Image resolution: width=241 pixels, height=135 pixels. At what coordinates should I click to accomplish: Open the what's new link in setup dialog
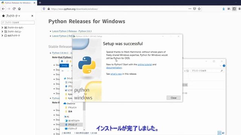116,74
